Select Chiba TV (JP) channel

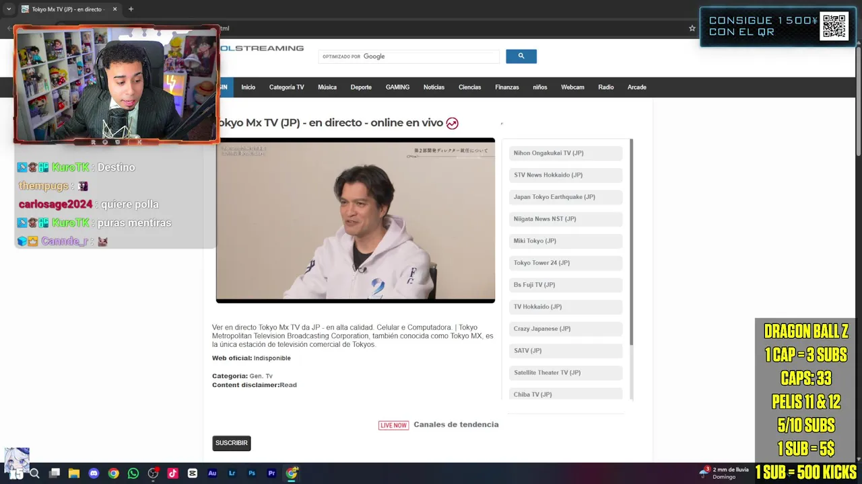tap(566, 394)
